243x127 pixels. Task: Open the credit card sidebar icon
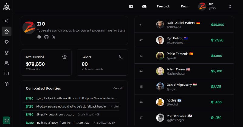(6, 73)
